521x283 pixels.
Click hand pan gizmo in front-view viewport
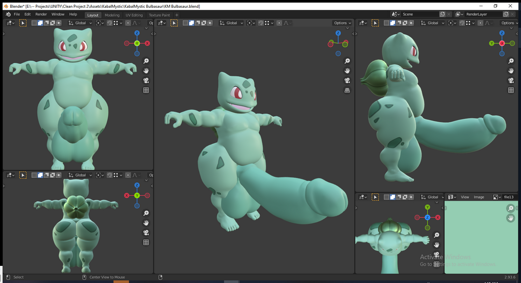tap(146, 71)
